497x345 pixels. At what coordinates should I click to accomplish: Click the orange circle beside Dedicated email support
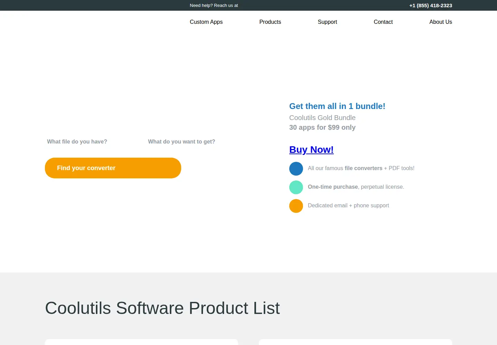tap(296, 206)
